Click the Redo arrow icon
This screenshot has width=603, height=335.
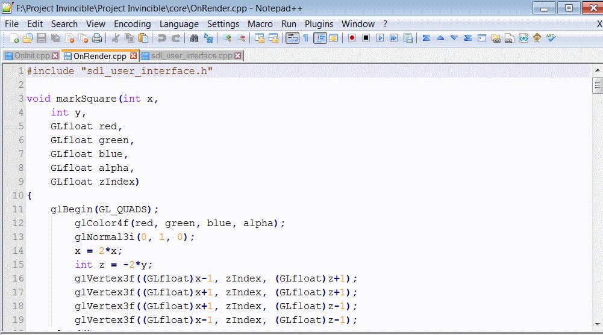point(176,38)
